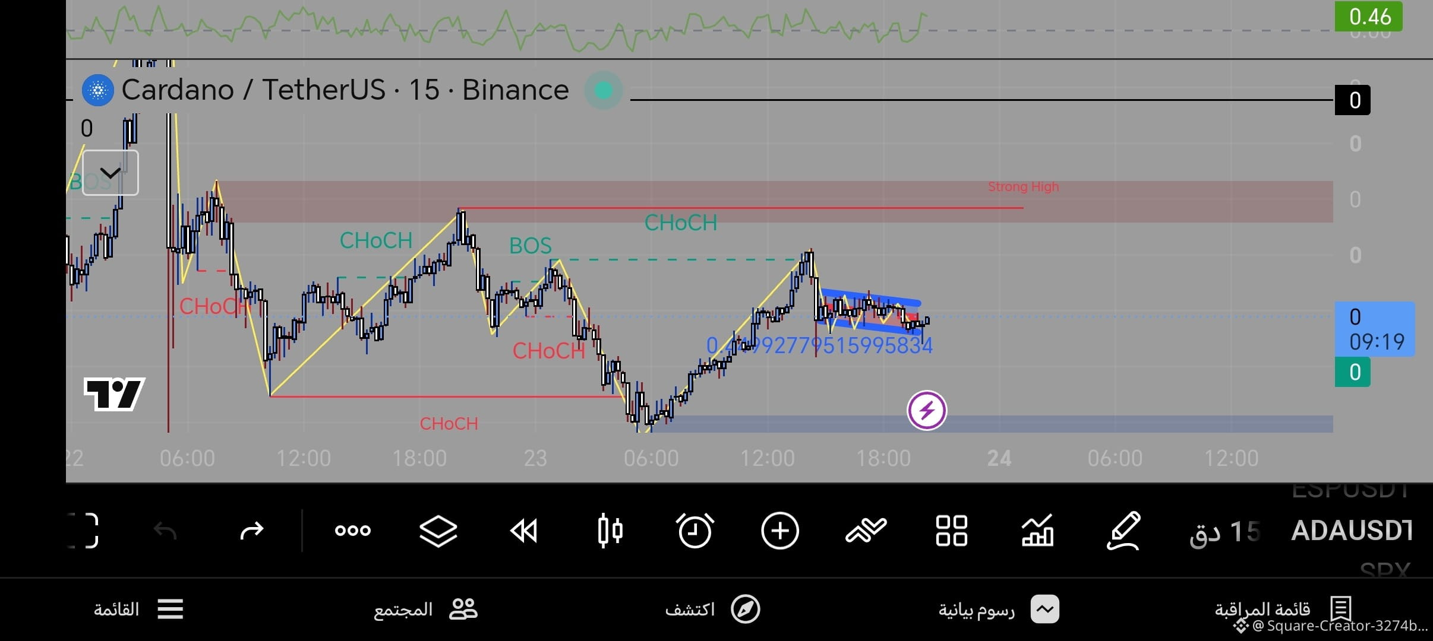Select the pencil drawing tools icon

(x=1123, y=531)
